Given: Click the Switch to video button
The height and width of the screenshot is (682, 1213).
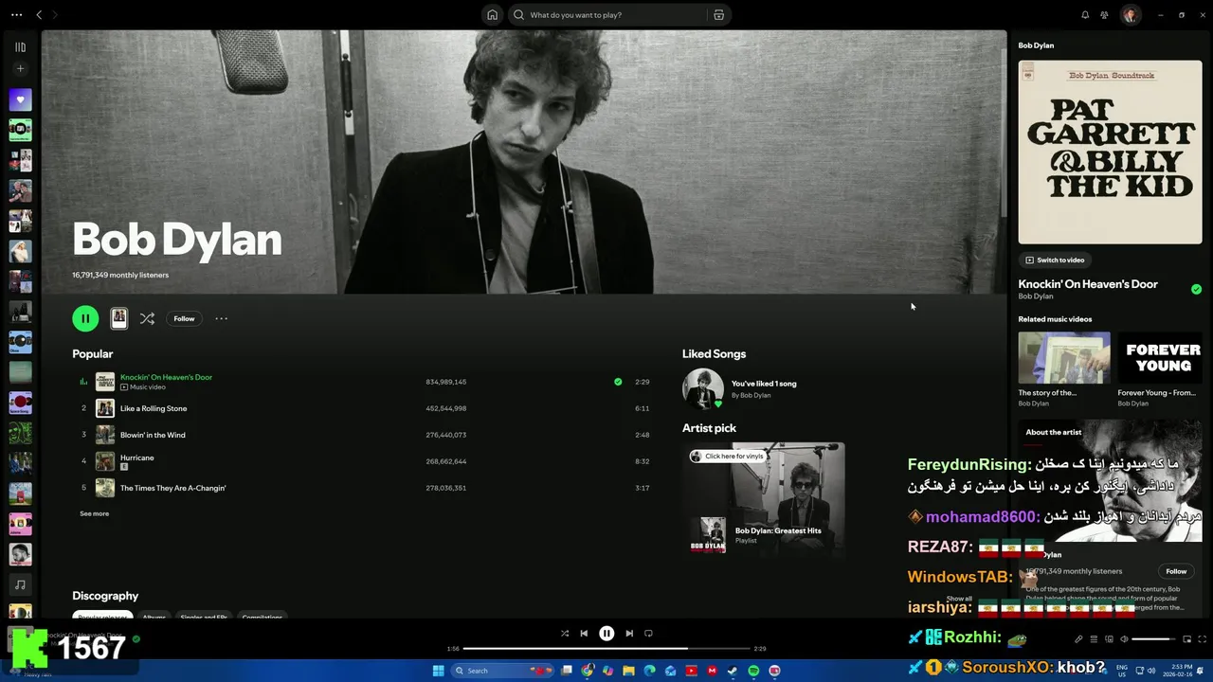Looking at the screenshot, I should [1055, 260].
